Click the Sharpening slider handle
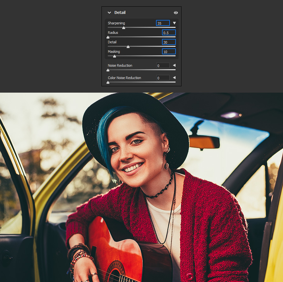This screenshot has height=282, width=283. [124, 28]
